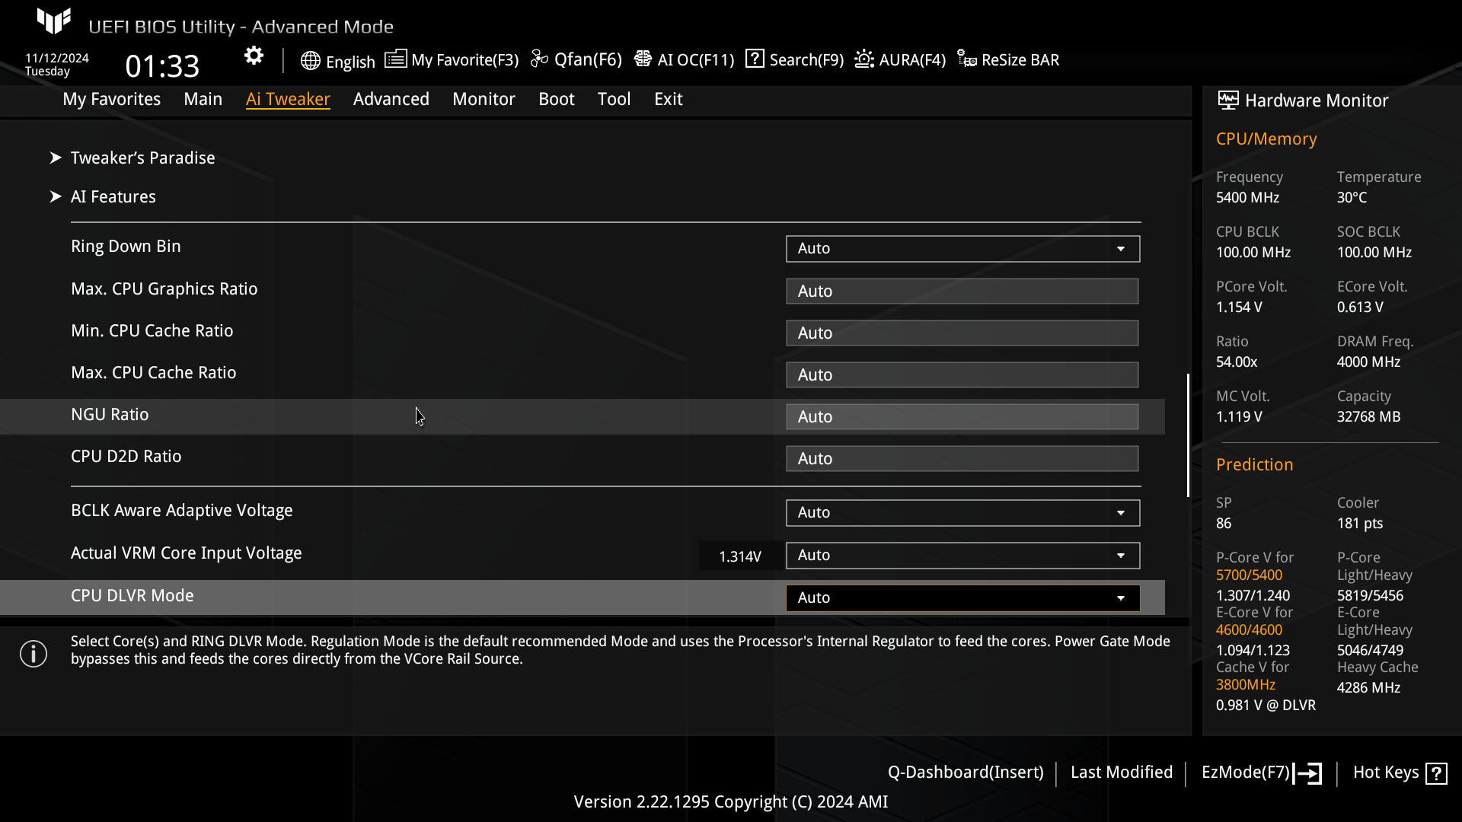Open Qfan fan control icon

[x=539, y=59]
